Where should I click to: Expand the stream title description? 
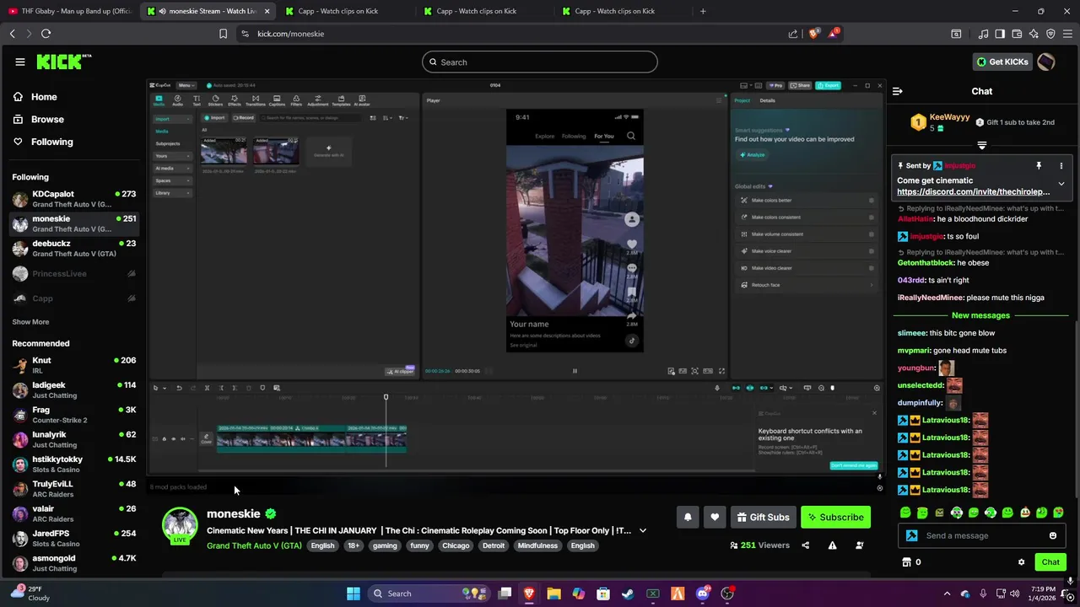(x=643, y=530)
